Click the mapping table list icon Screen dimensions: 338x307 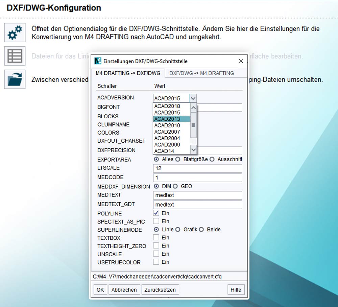coord(15,56)
